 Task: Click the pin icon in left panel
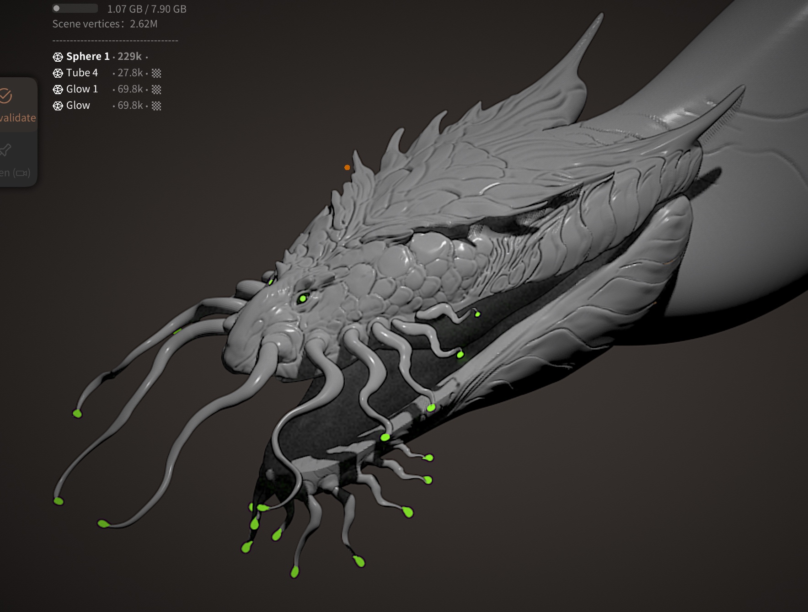point(5,149)
